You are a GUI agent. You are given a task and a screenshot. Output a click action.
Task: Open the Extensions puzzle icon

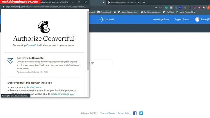(x=204, y=8)
